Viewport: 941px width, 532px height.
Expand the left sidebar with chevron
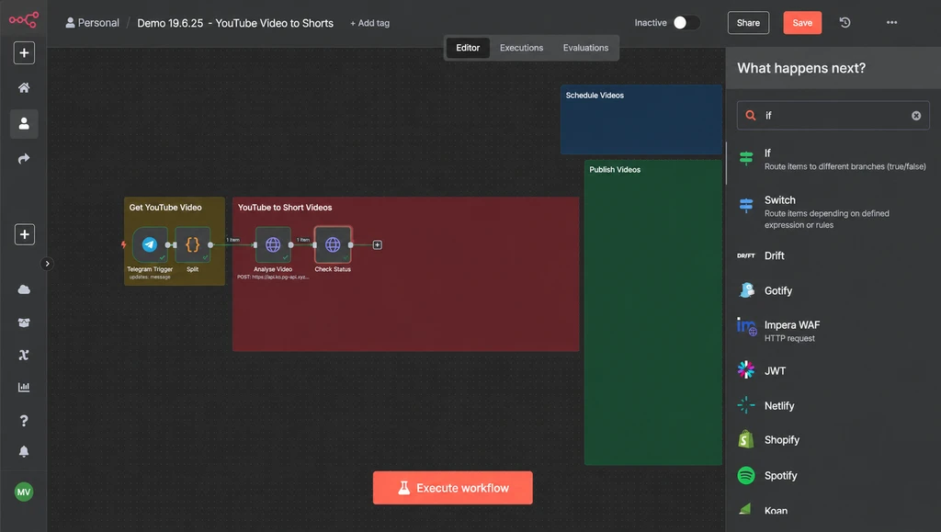point(48,264)
